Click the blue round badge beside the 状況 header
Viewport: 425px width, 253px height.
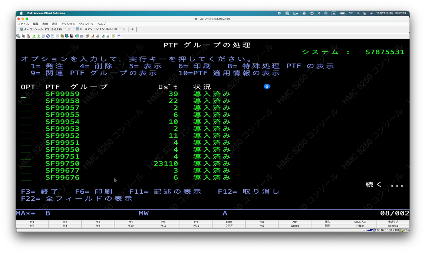267,86
